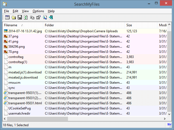This screenshot has height=130, width=174.
Task: Open the View menu
Action: pos(25,11)
